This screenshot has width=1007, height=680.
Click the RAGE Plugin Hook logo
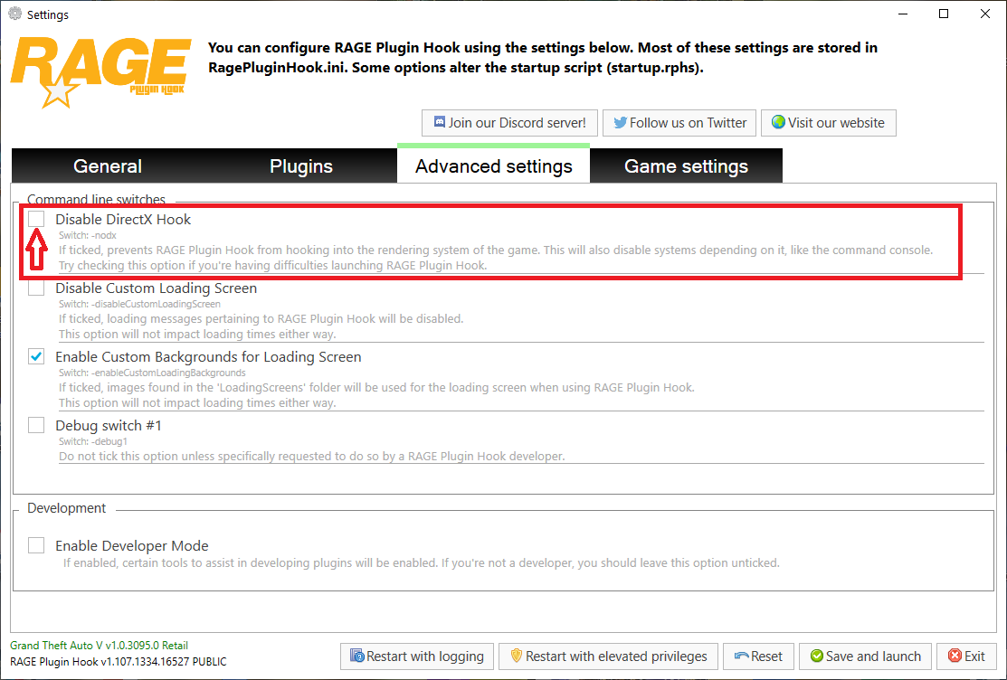click(100, 72)
